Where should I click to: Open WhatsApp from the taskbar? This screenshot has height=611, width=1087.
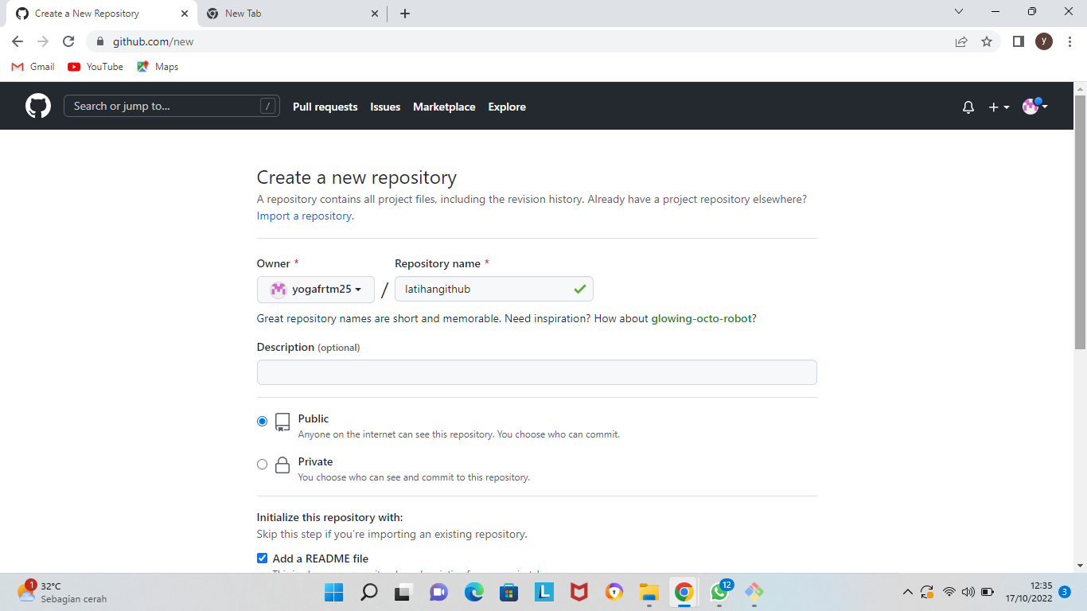pos(719,592)
